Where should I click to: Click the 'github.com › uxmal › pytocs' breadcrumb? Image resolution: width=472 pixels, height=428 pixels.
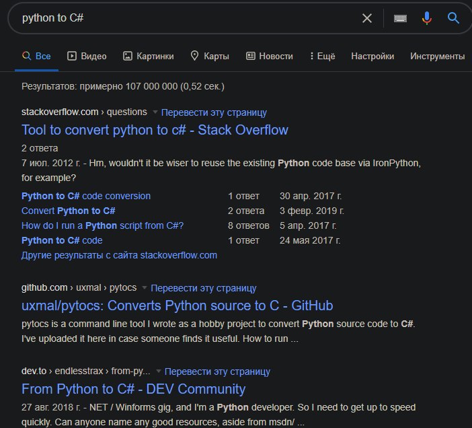tap(79, 287)
